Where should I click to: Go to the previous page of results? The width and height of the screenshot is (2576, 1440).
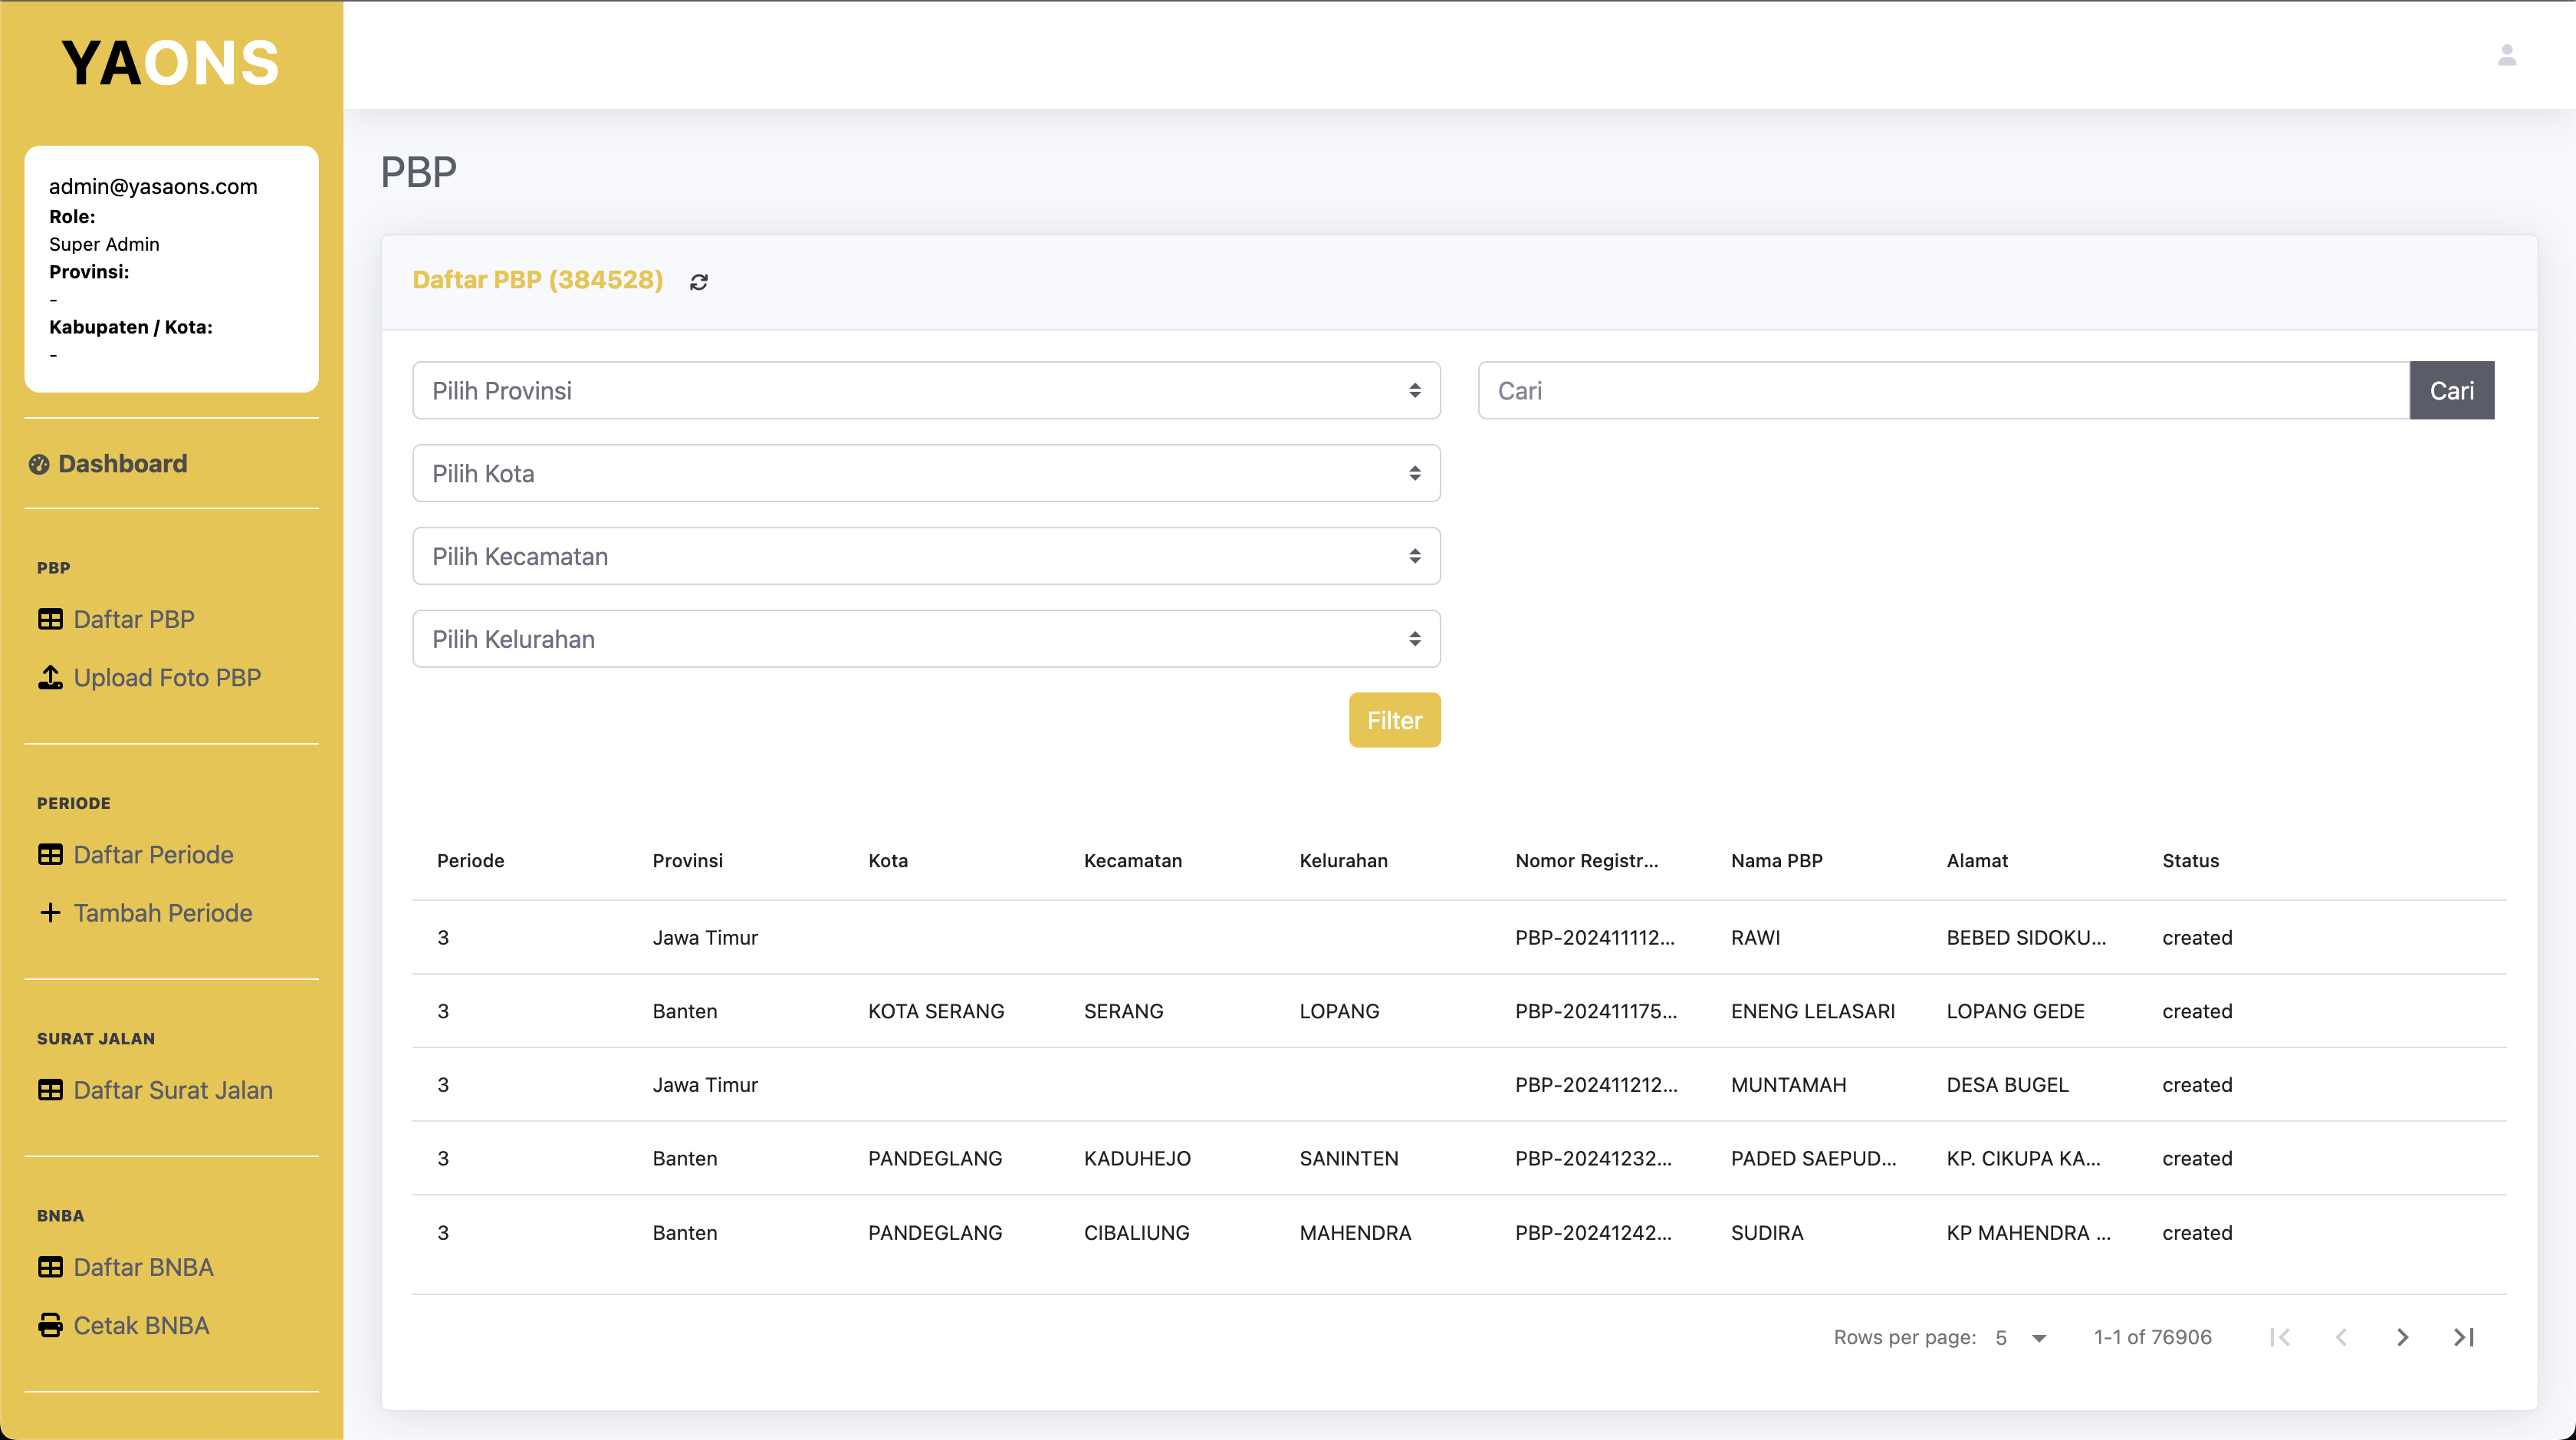(2341, 1337)
